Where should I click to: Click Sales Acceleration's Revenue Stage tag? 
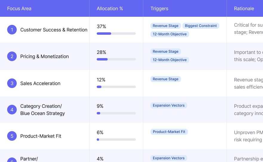click(165, 79)
